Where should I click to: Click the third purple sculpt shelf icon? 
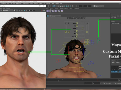tap(59, 11)
